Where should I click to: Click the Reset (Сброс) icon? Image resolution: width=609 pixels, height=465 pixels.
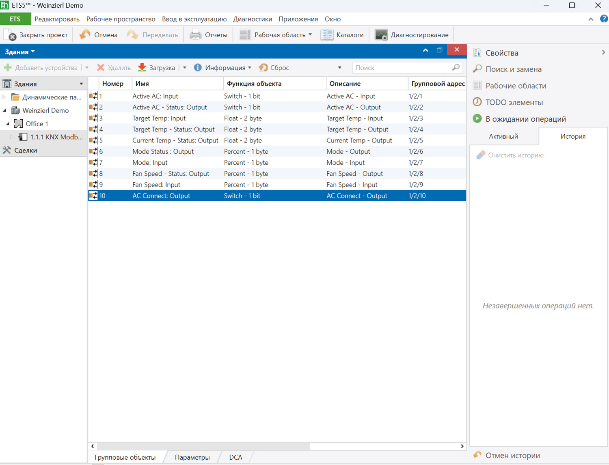(x=263, y=67)
